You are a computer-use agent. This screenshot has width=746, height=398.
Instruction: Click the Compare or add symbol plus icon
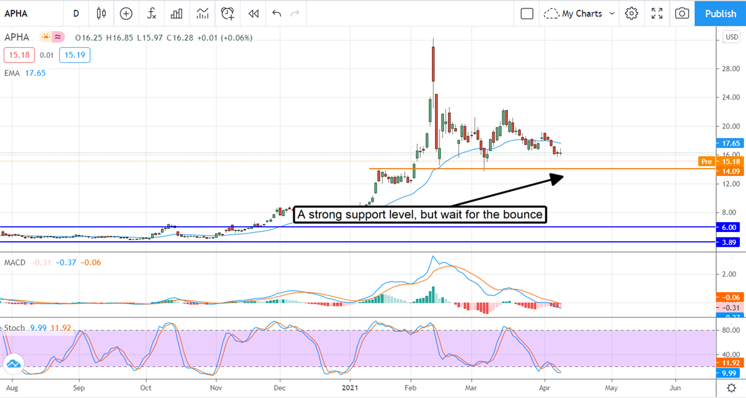pos(126,13)
